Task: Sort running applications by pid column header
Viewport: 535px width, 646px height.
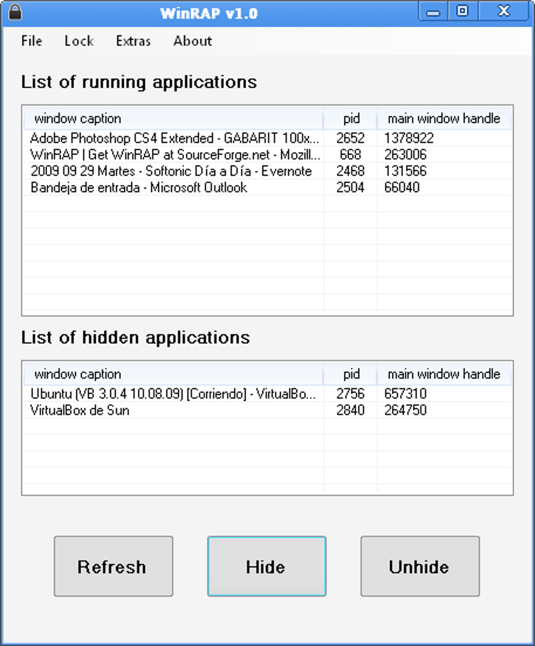Action: [x=350, y=119]
